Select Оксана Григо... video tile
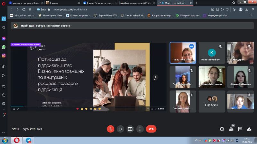The height and width of the screenshot is (144, 257). coord(183,101)
